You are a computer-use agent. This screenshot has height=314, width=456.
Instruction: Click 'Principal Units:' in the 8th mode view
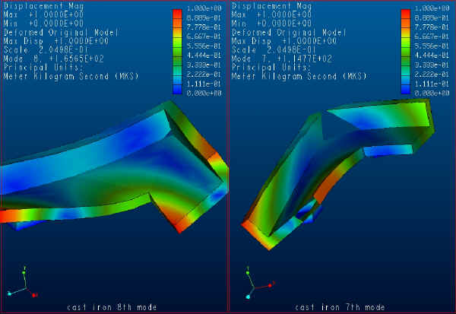(43, 67)
